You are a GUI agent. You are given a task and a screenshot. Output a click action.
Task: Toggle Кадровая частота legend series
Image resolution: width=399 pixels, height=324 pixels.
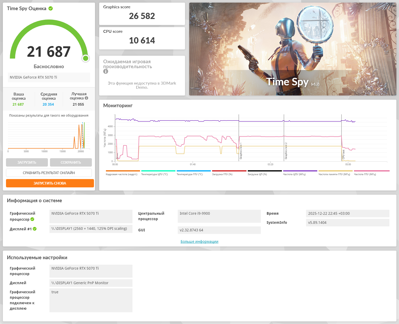point(123,173)
